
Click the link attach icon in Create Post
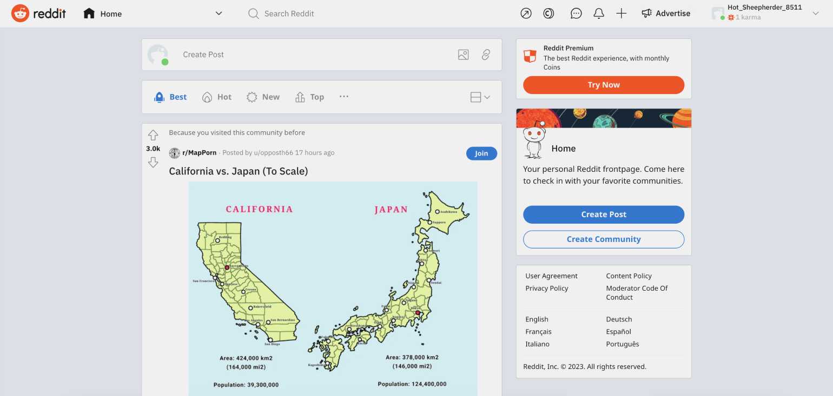(x=486, y=55)
